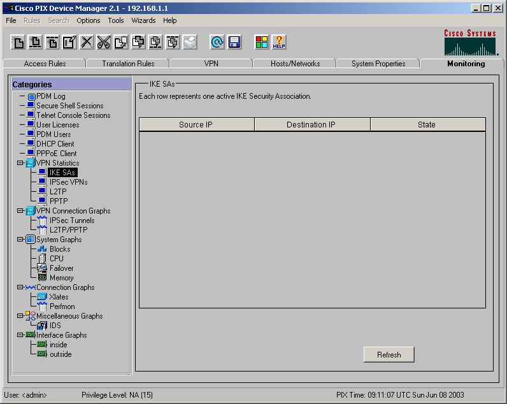Select the Monitoring tab
Viewport: 507px width, 404px height.
[466, 63]
